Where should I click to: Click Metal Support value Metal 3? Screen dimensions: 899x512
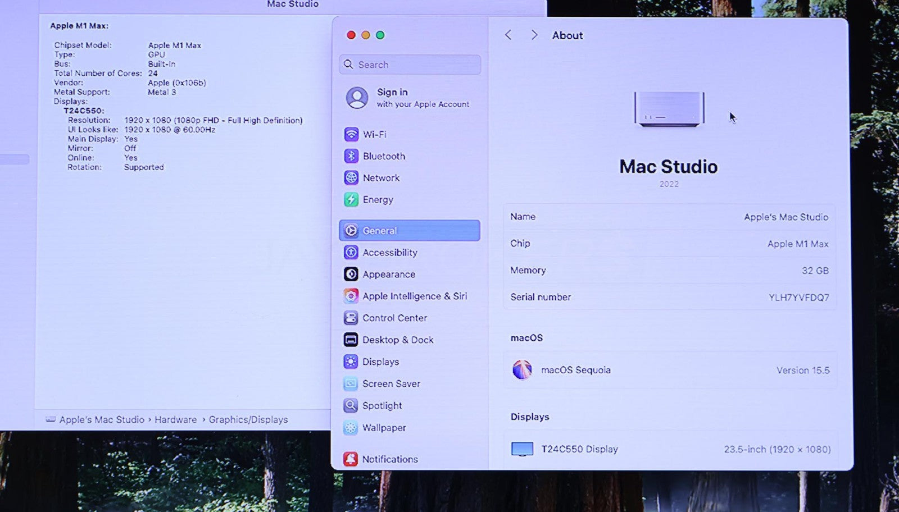coord(162,92)
